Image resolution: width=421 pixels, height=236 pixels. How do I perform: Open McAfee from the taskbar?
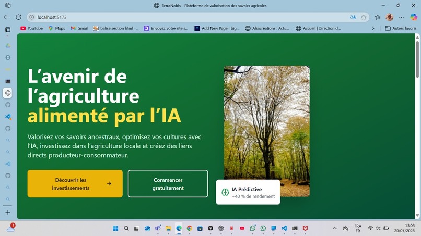tap(305, 228)
